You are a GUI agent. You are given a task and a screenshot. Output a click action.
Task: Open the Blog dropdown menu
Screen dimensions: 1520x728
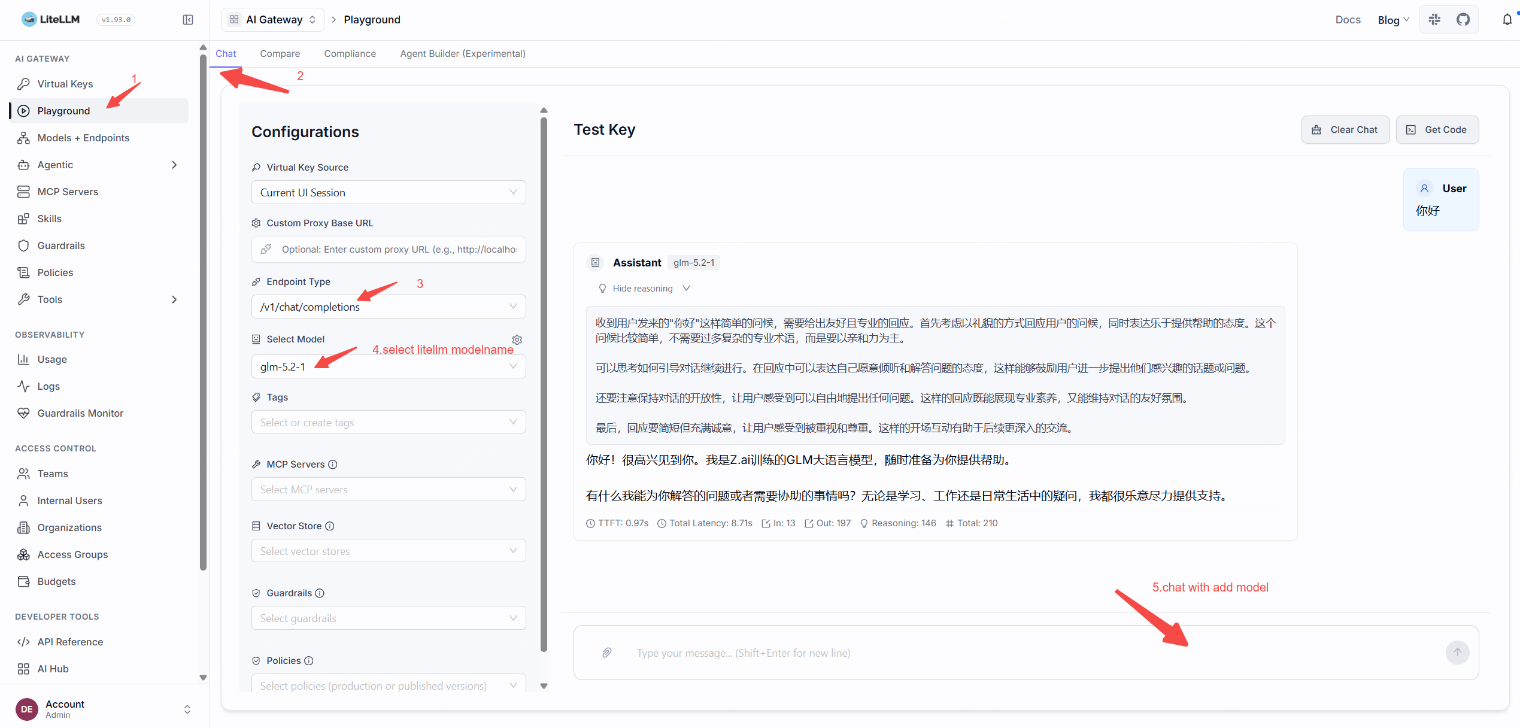1393,20
